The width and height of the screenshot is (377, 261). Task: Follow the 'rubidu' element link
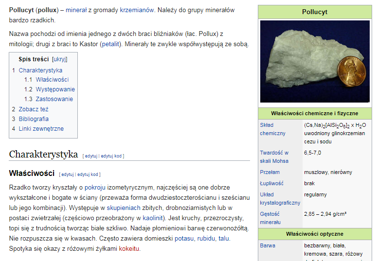click(x=206, y=239)
